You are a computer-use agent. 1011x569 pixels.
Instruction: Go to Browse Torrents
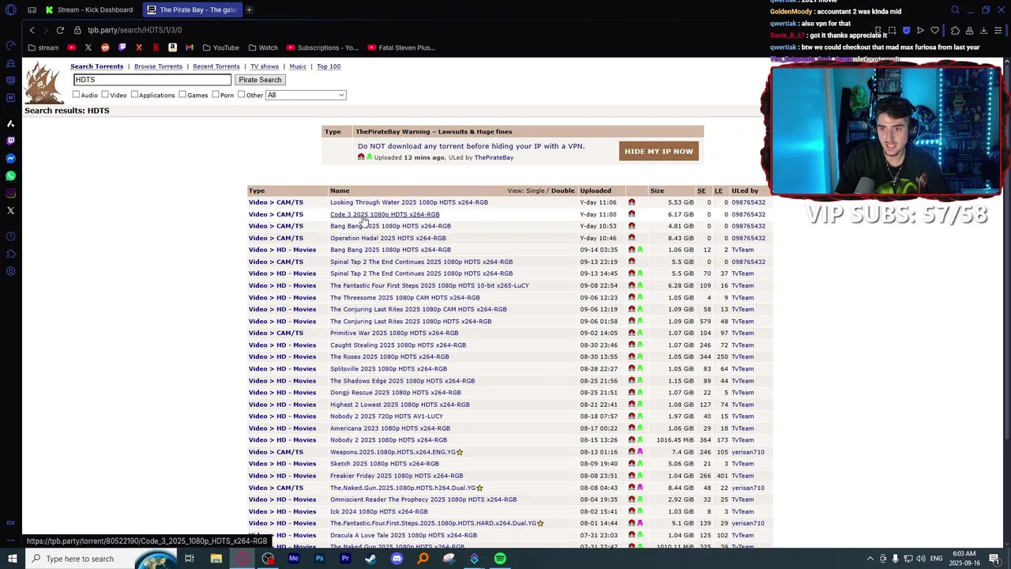pos(158,66)
